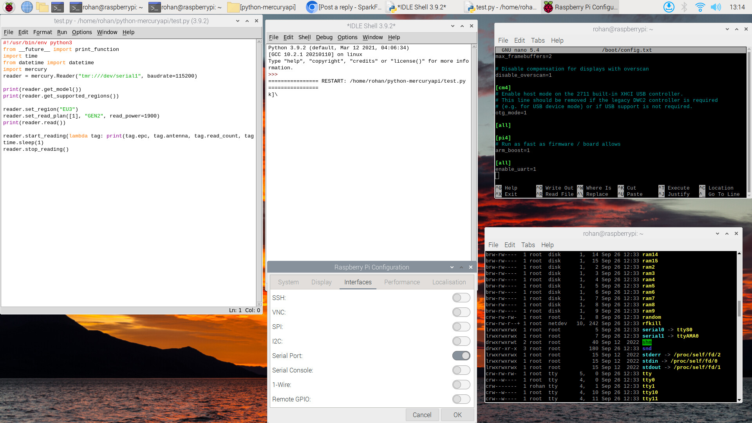Click the software updates download icon
752x423 pixels.
coord(669,7)
